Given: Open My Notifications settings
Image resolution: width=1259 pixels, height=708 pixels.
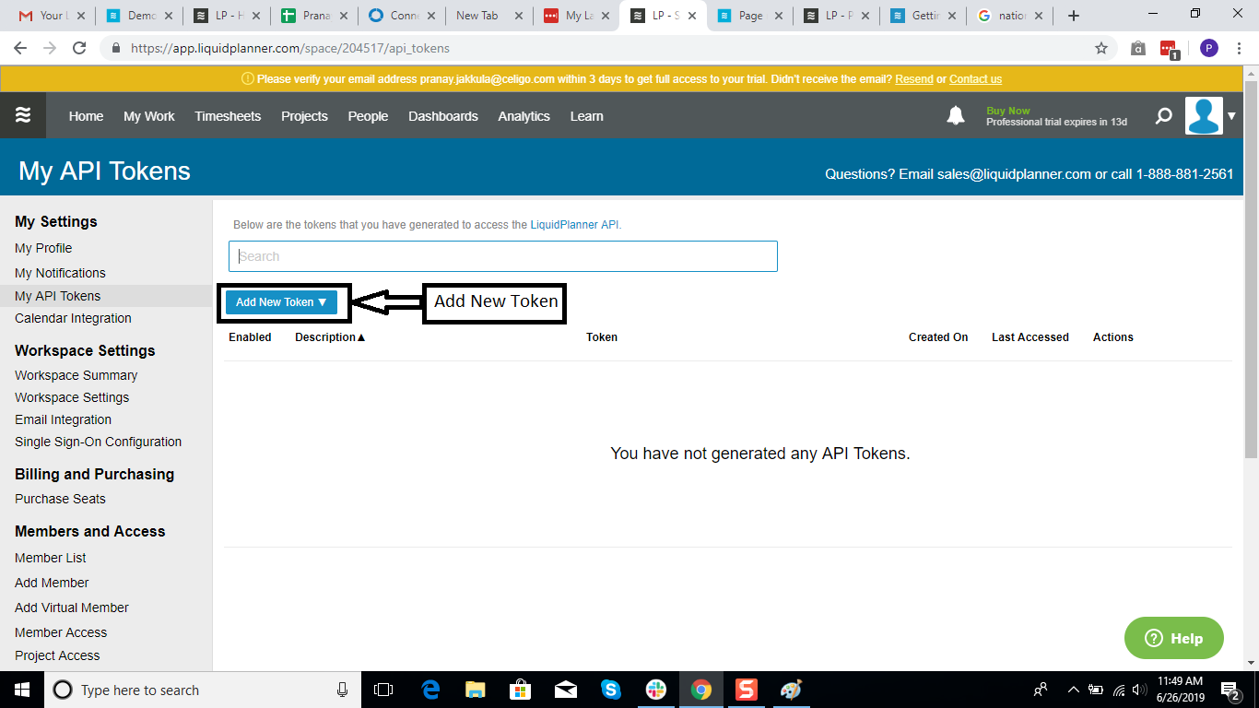Looking at the screenshot, I should 60,273.
